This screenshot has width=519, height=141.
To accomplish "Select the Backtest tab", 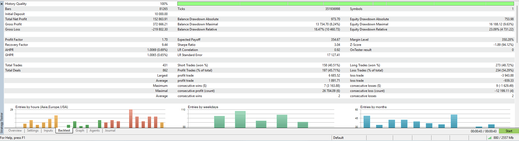I will pyautogui.click(x=64, y=130).
